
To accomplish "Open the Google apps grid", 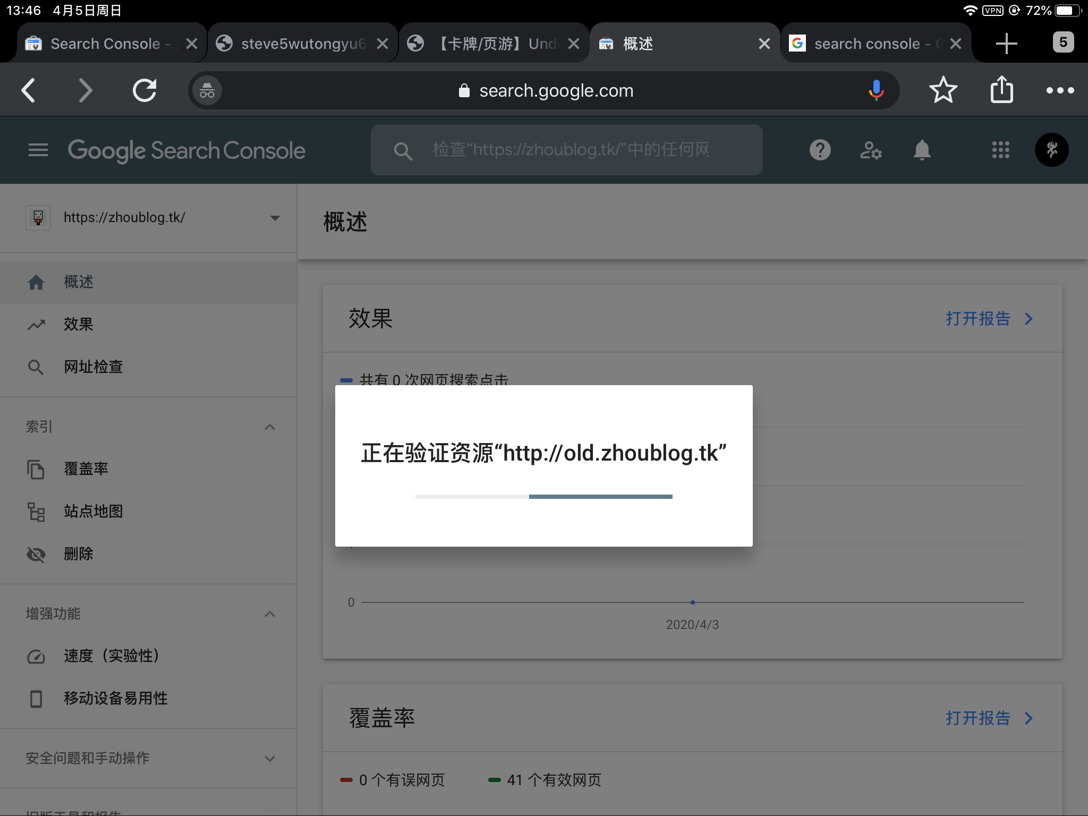I will coord(1000,150).
